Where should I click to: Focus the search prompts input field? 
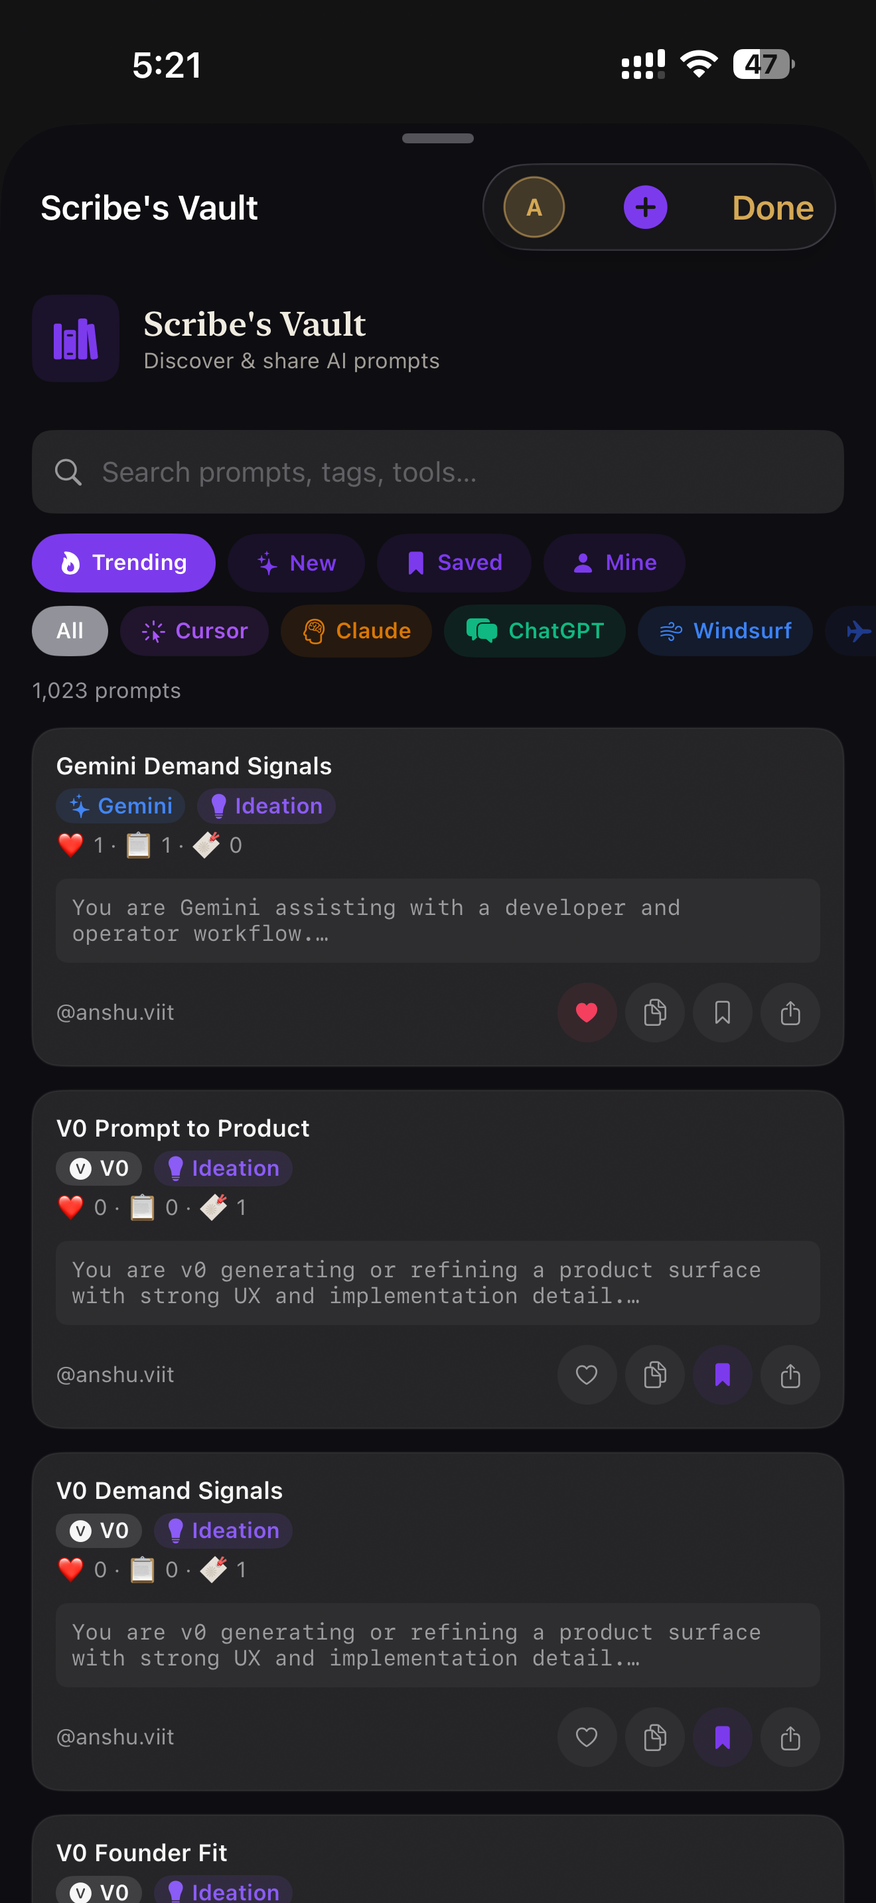437,472
